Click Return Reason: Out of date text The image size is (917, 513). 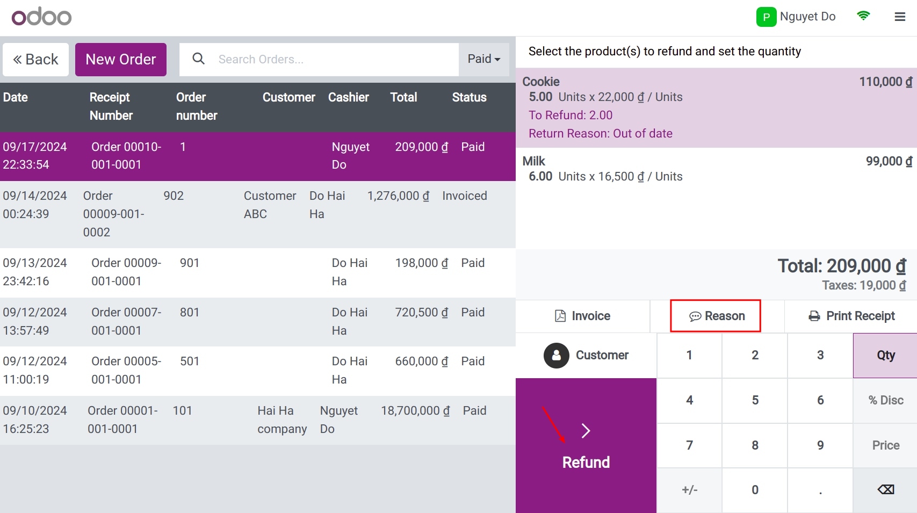[x=601, y=134]
